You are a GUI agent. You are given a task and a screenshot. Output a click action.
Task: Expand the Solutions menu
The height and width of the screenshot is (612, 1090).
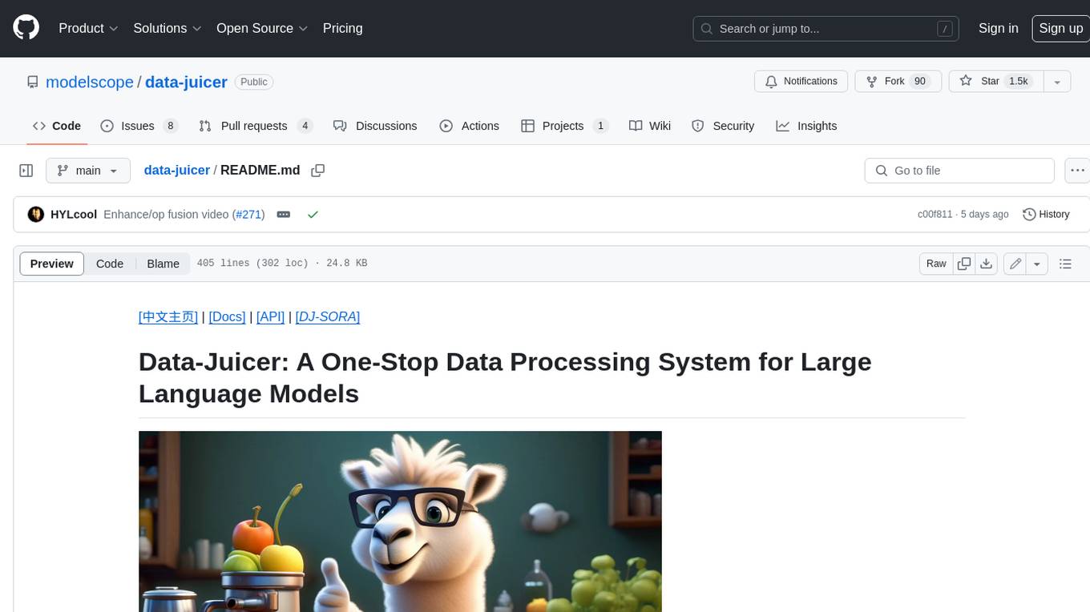(168, 28)
